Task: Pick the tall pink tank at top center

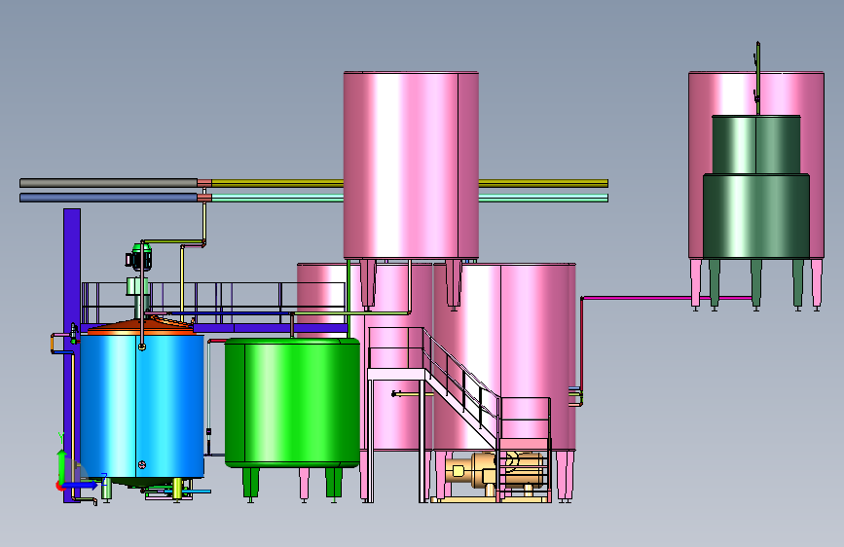Action: (x=411, y=164)
